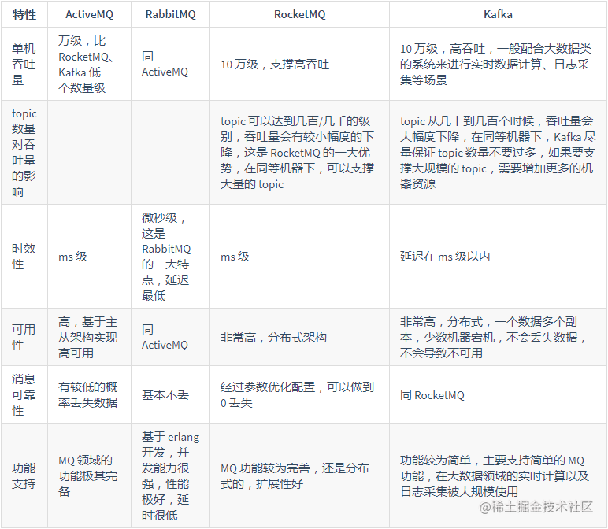Click the 延迟在 ms 级以内 cell
The width and height of the screenshot is (608, 529).
coord(498,256)
